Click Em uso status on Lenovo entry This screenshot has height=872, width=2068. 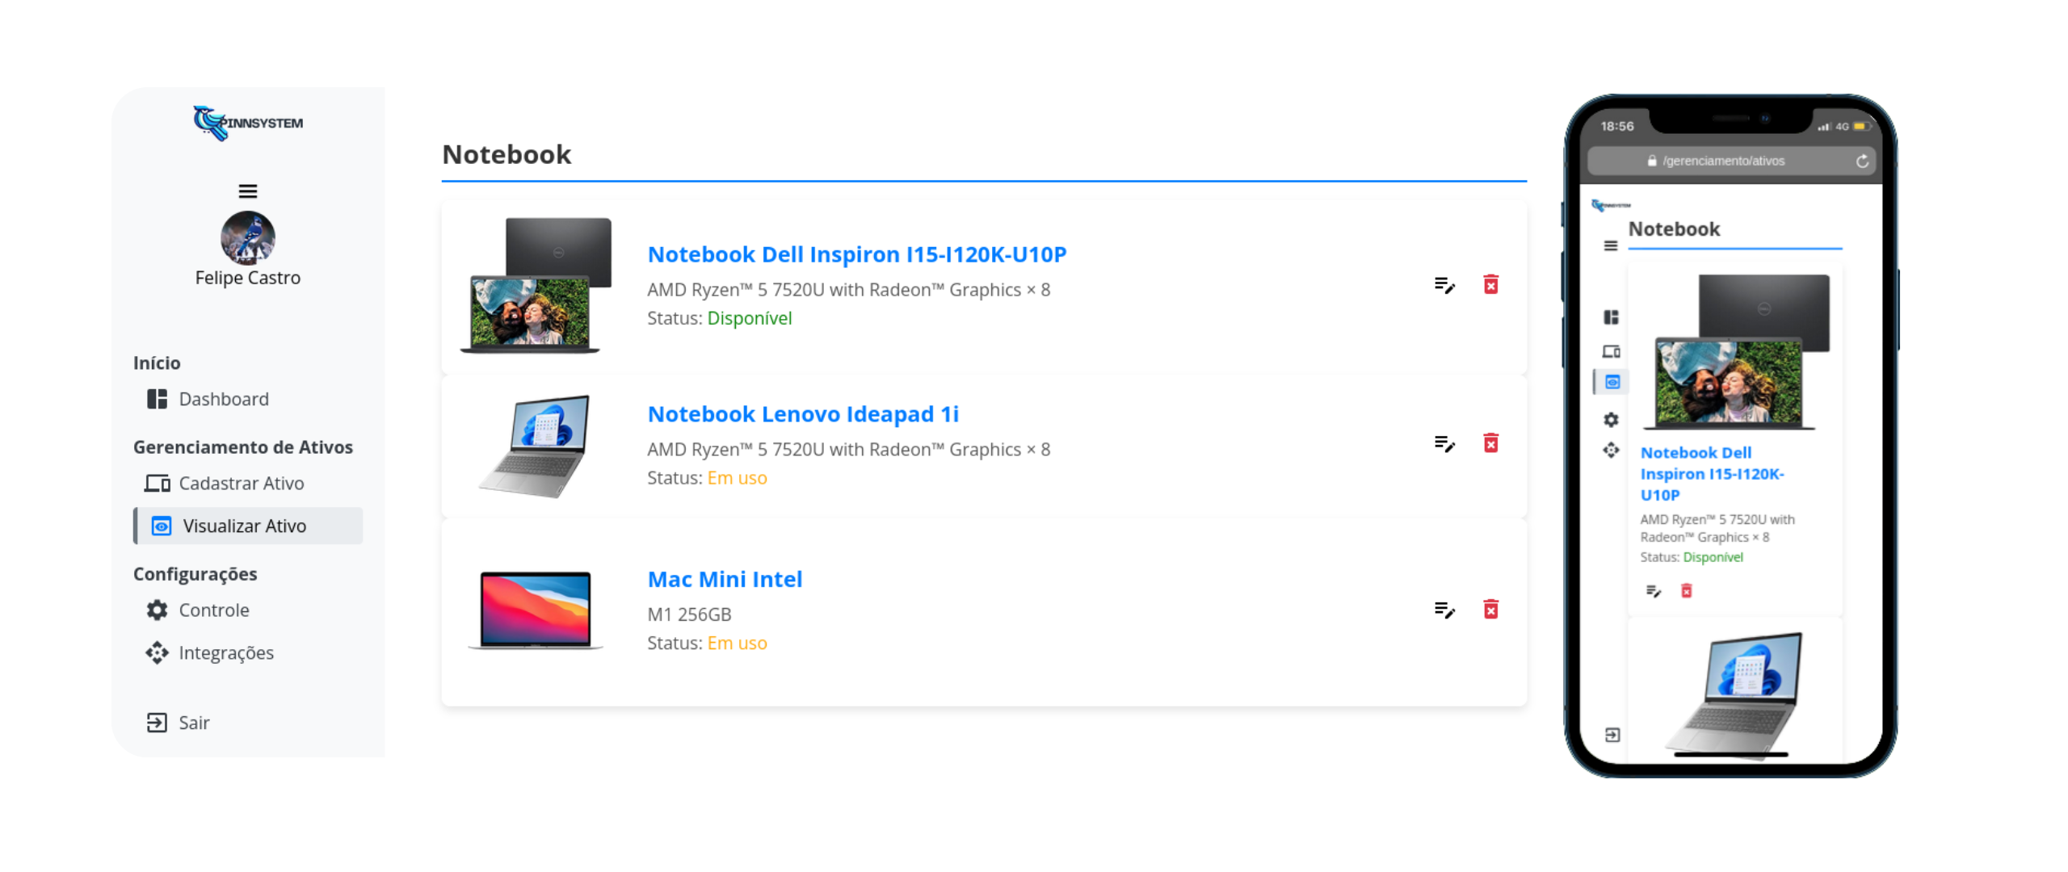tap(736, 478)
